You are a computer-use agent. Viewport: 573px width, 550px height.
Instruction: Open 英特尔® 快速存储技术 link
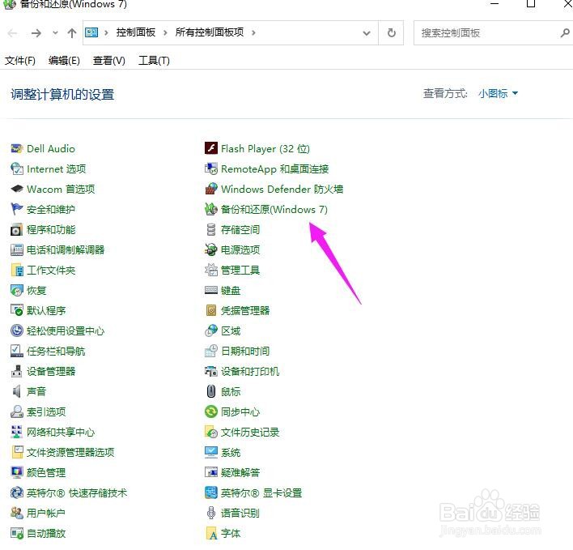pos(77,493)
